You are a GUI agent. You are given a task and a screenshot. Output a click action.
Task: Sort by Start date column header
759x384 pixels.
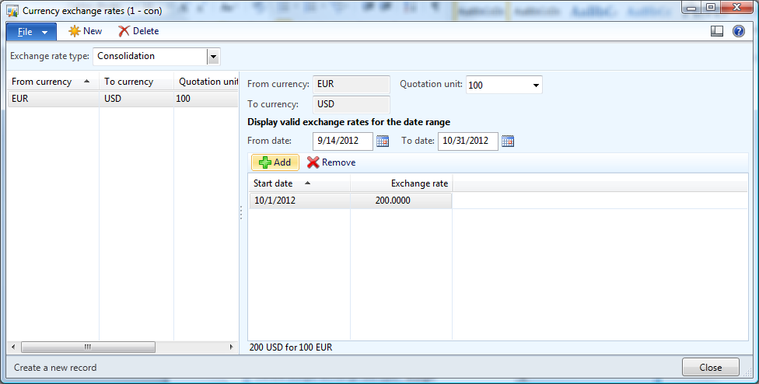click(x=273, y=183)
